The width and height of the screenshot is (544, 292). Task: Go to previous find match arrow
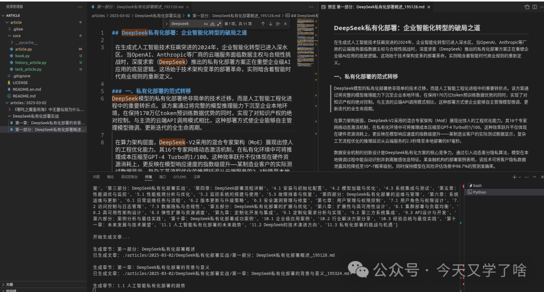263,24
